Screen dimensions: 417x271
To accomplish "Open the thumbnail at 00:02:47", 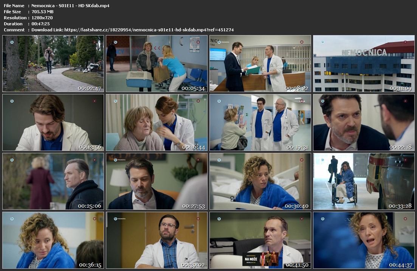I will click(x=53, y=63).
